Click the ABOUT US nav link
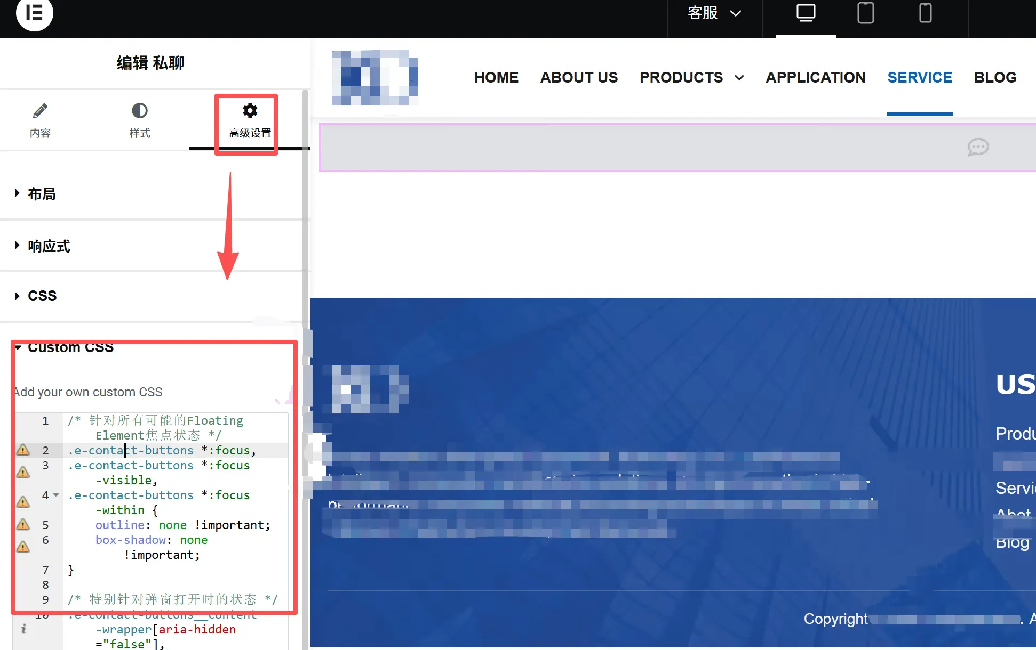 (579, 78)
